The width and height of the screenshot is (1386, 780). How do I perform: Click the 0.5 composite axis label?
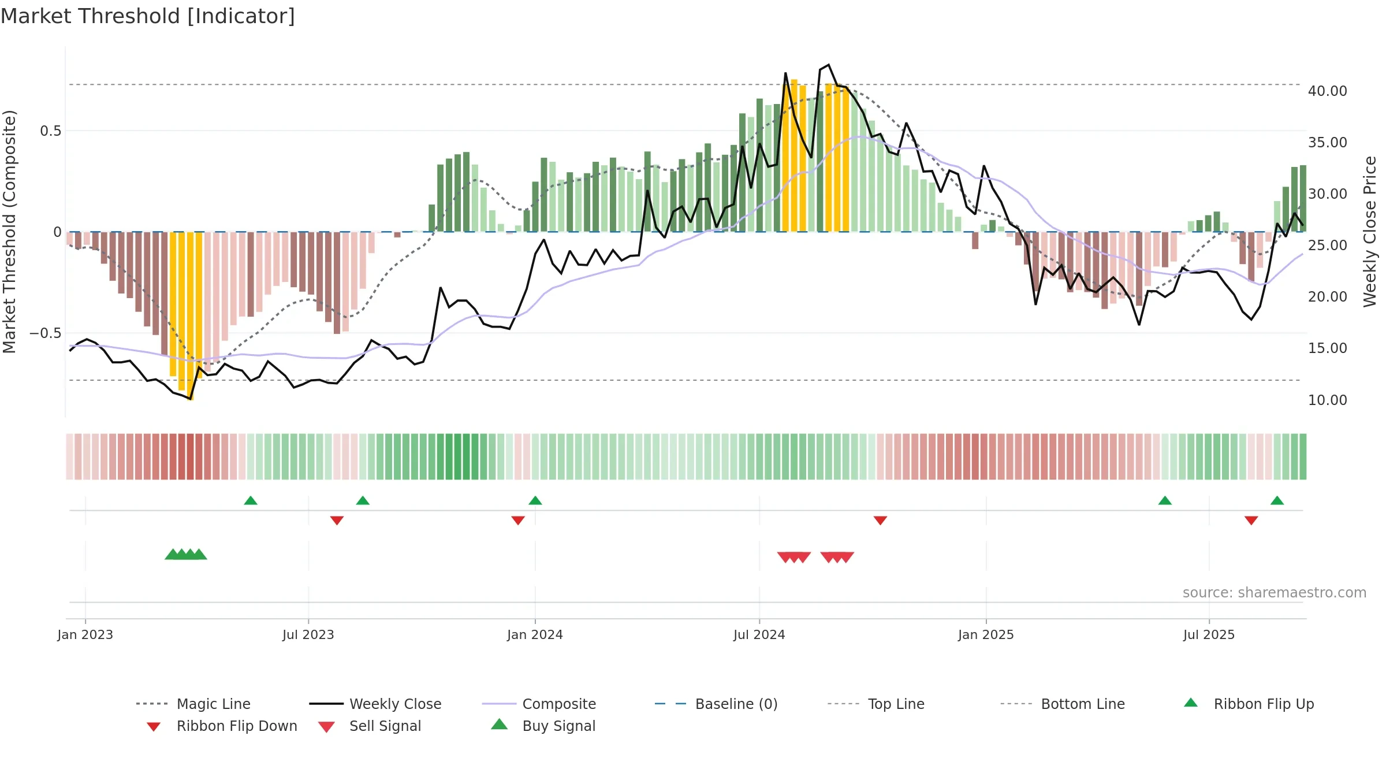[x=51, y=131]
